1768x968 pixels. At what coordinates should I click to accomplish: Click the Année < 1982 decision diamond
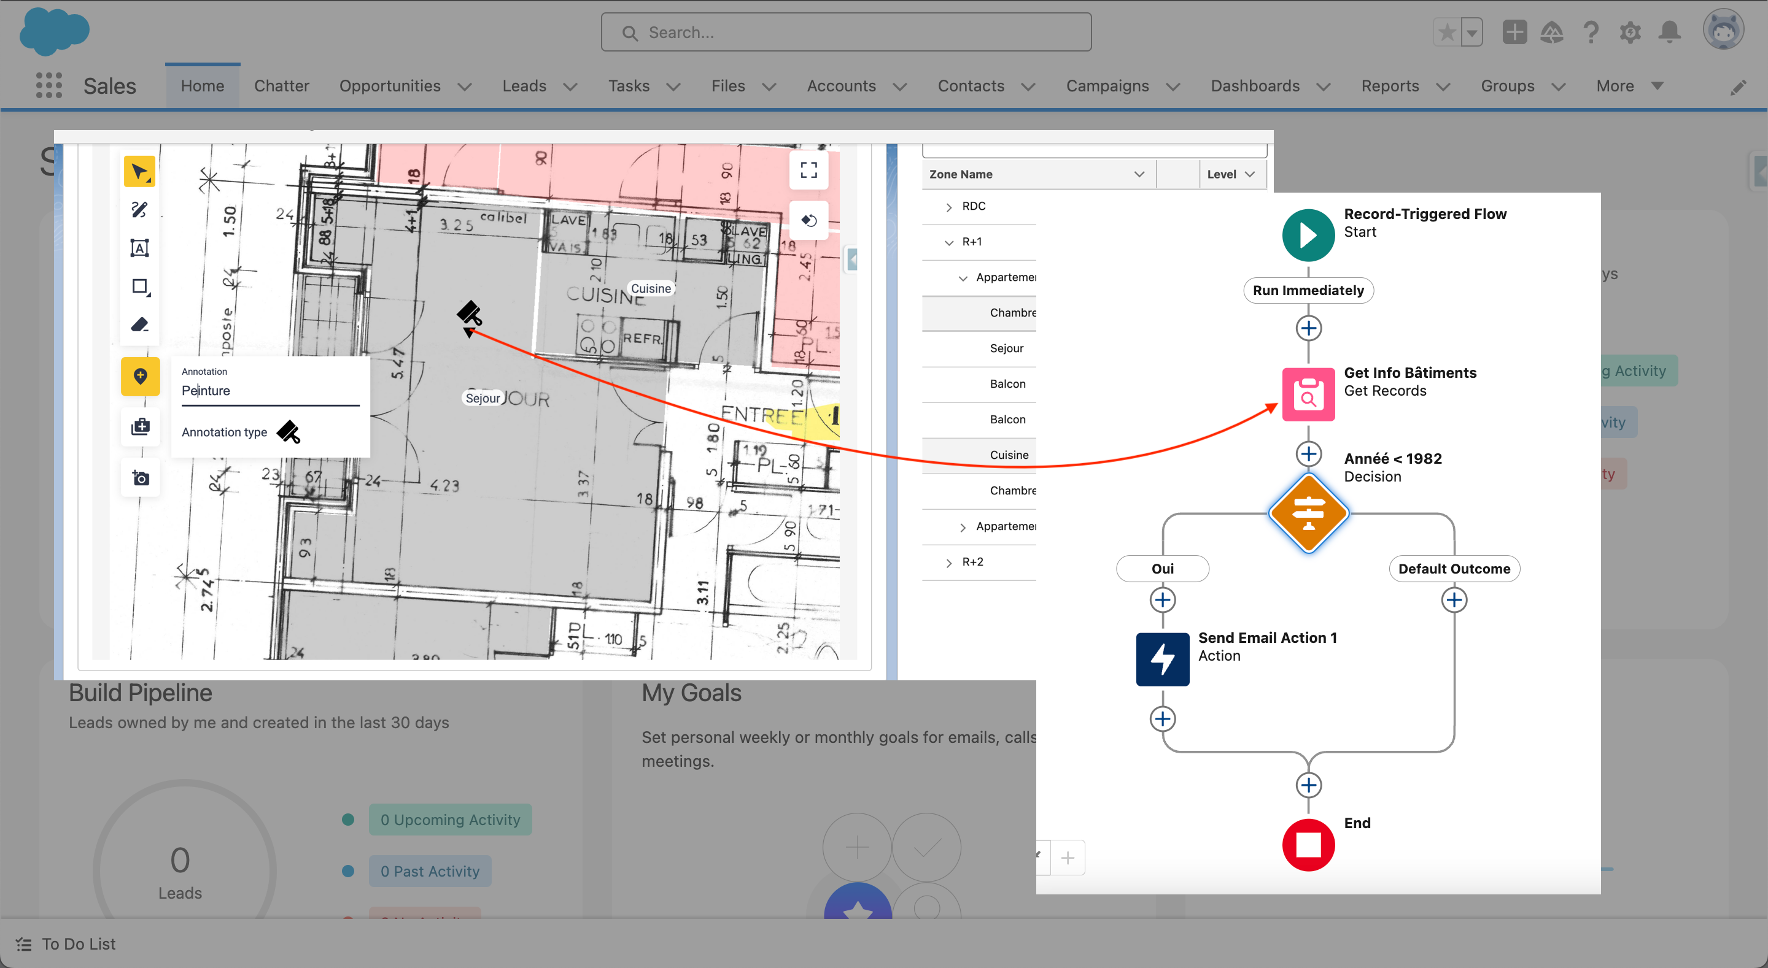(x=1308, y=513)
